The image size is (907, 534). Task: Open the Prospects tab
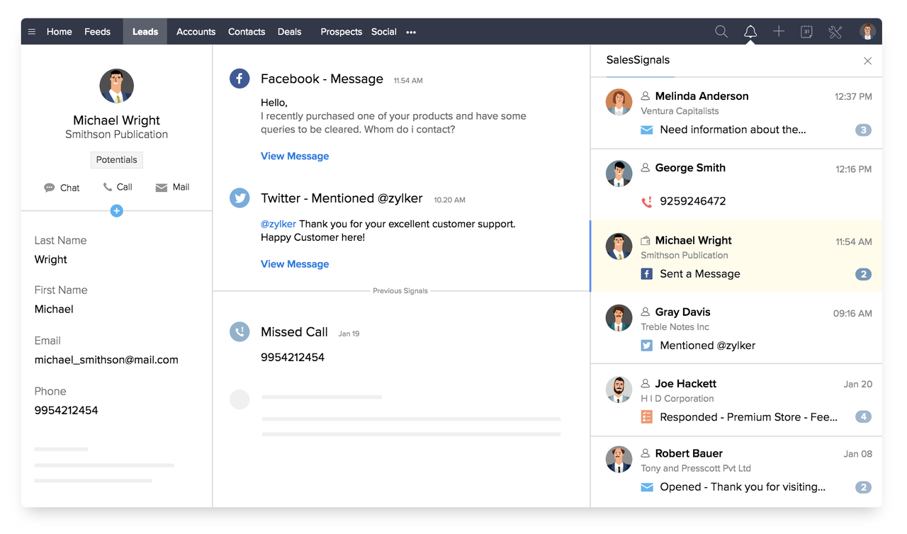click(x=342, y=32)
